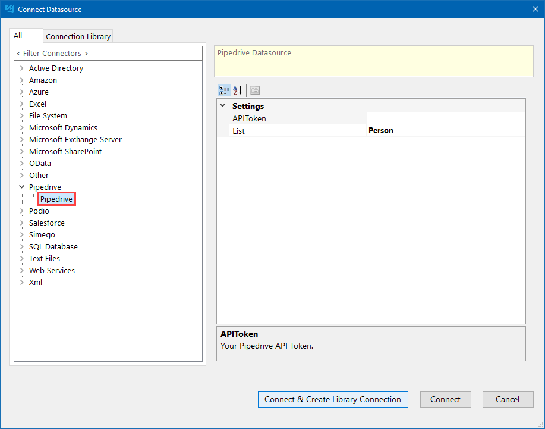
Task: Expand the SQL Database node
Action: coord(21,247)
